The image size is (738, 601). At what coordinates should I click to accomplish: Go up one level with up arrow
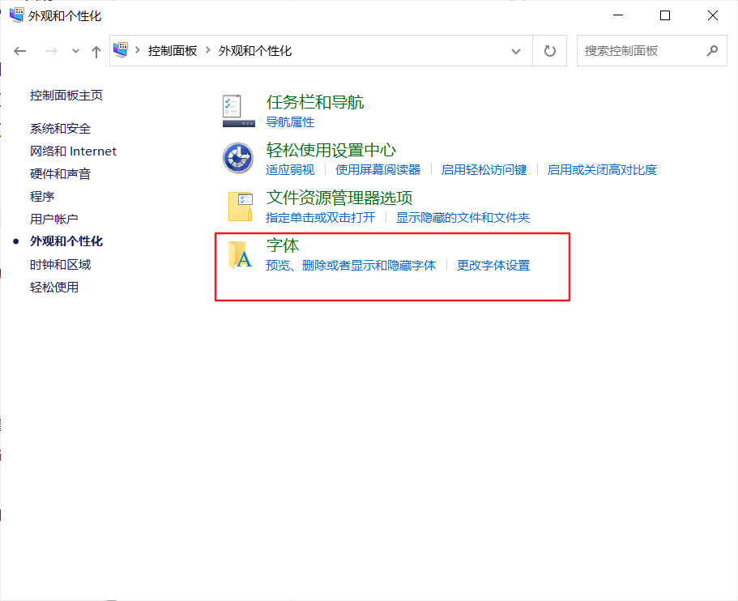click(x=96, y=51)
